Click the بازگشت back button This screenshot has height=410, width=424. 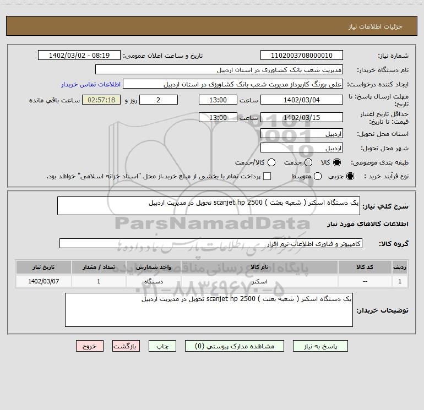[126, 346]
